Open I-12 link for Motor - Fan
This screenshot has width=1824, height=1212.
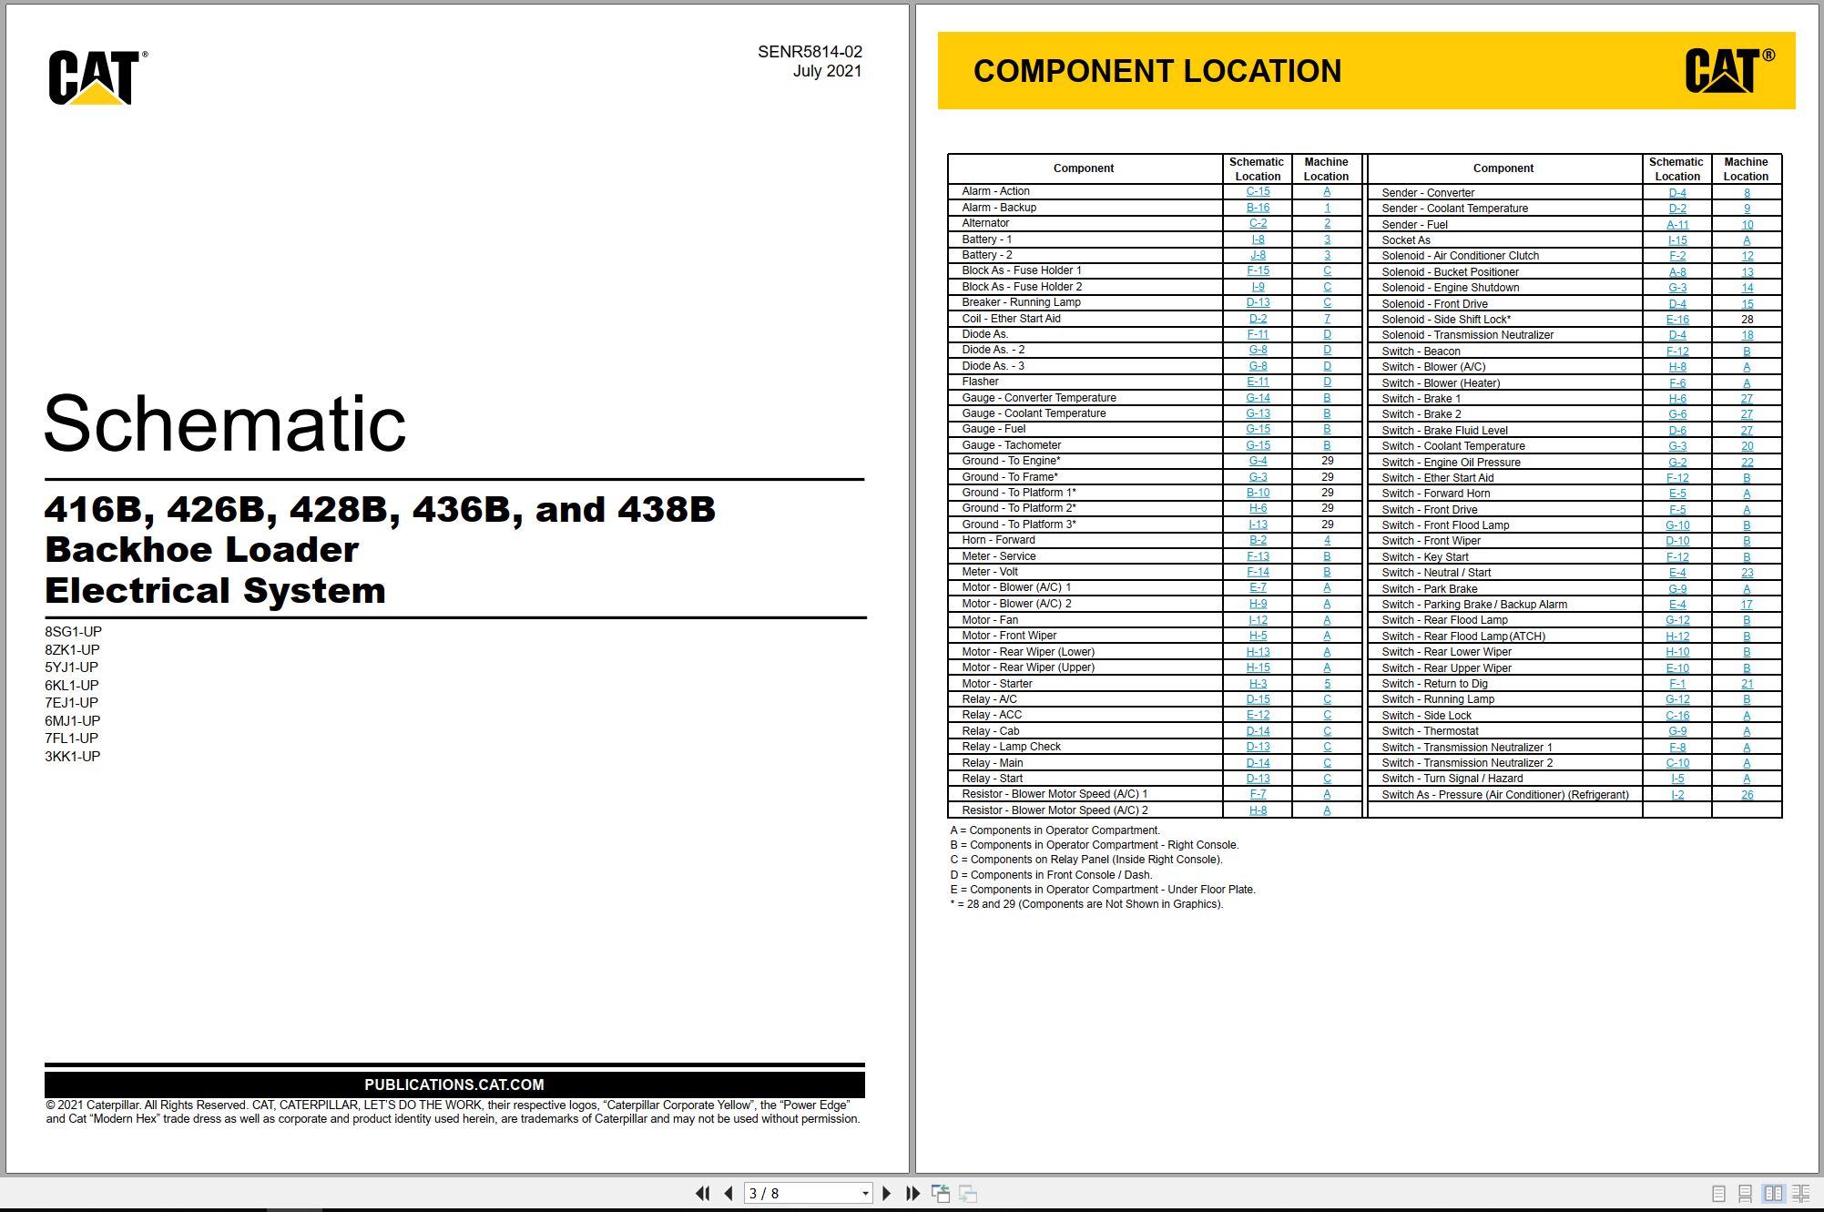pos(1258,620)
